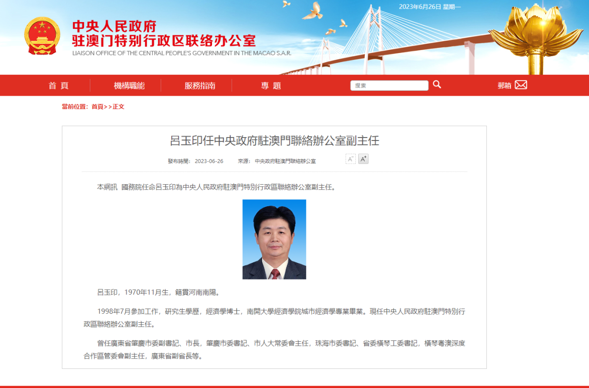Select 服務指南 in the navigation bar
This screenshot has height=388, width=589.
[200, 85]
